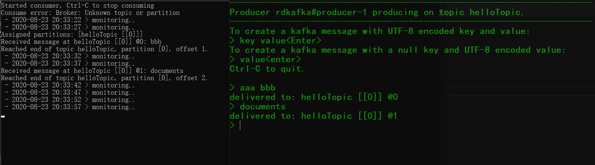Viewport: 595px width, 165px height.
Task: Click the faint up chevron above the producer header
Action: click(x=443, y=5)
